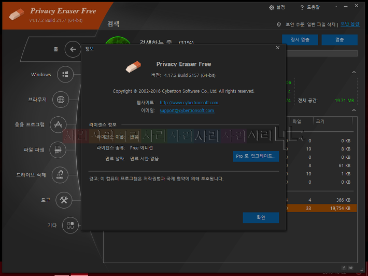Stop scan with 멈춤 button

[x=339, y=40]
